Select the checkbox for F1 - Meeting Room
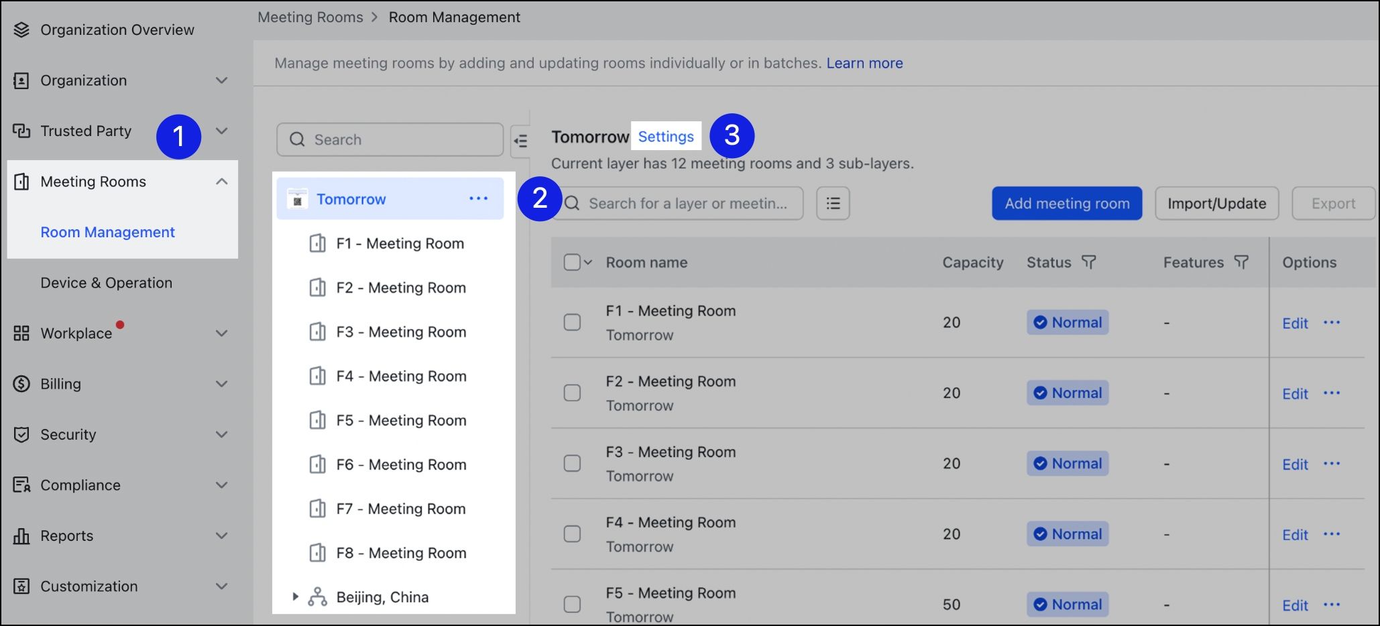The height and width of the screenshot is (626, 1380). 572,322
